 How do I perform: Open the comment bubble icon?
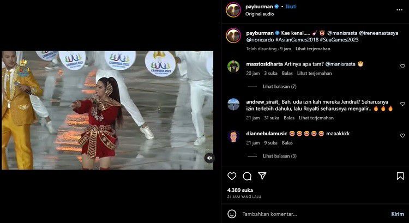coord(247,176)
